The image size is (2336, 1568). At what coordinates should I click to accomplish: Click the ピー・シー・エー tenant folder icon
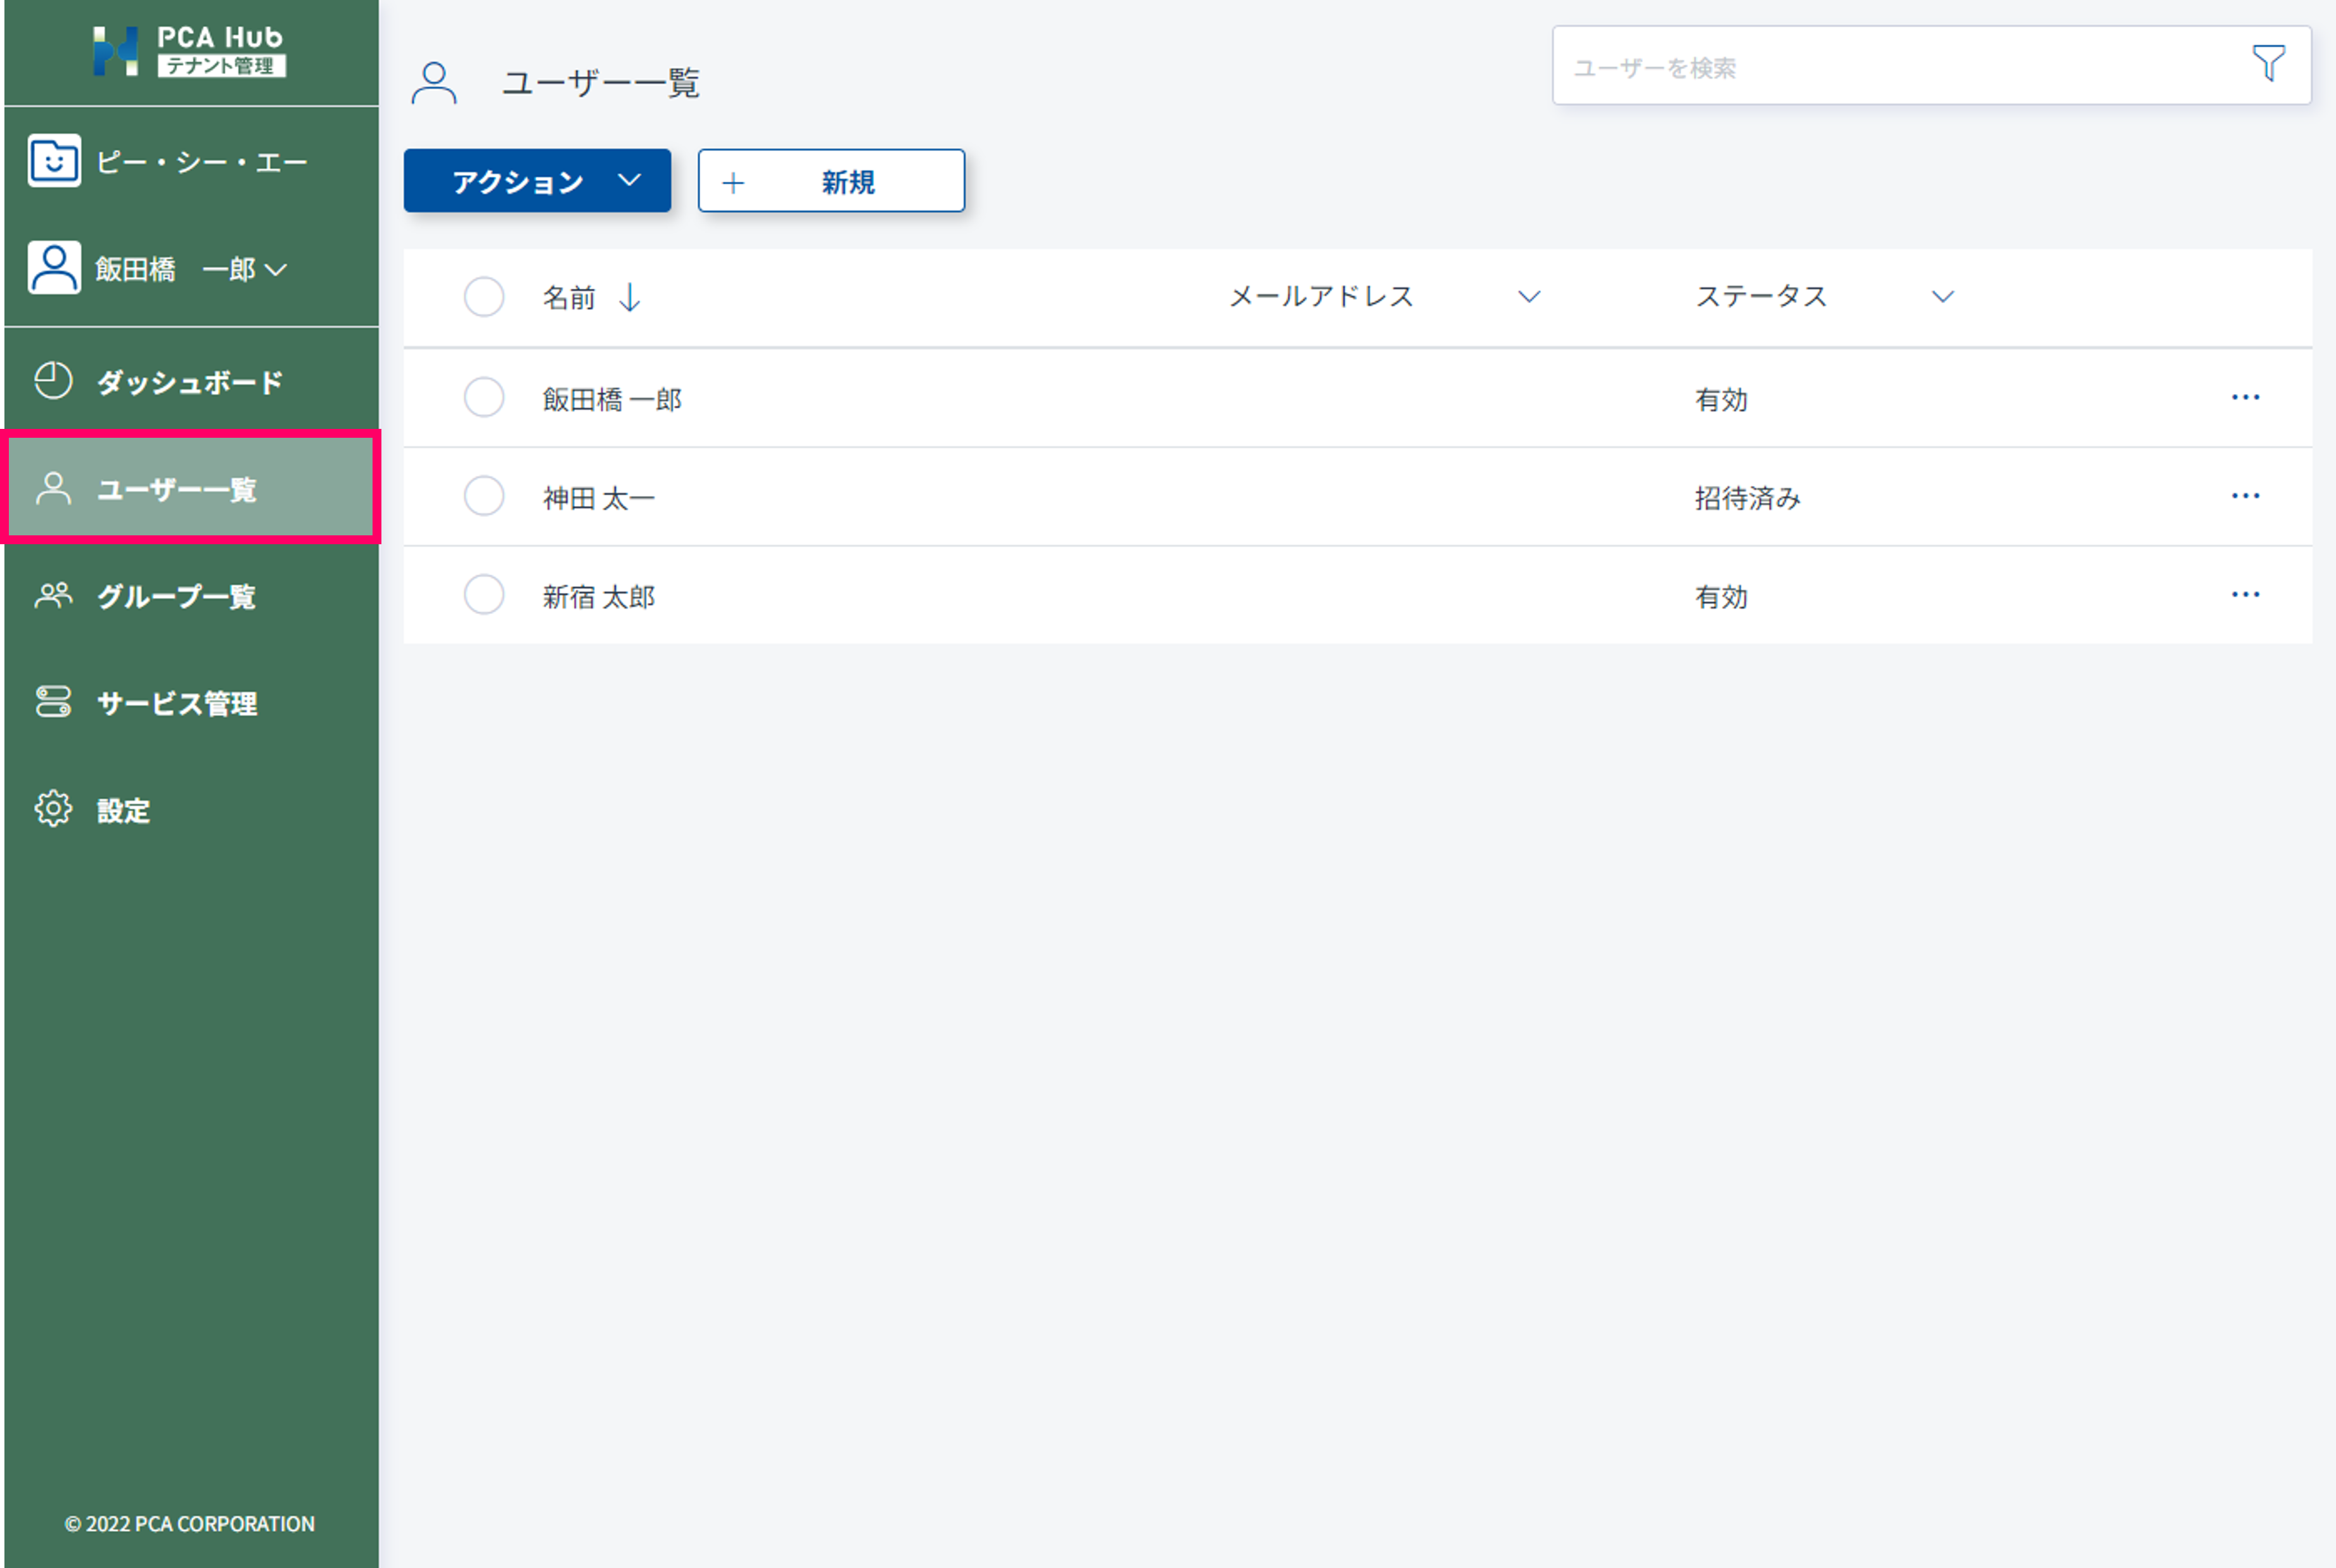coord(54,161)
